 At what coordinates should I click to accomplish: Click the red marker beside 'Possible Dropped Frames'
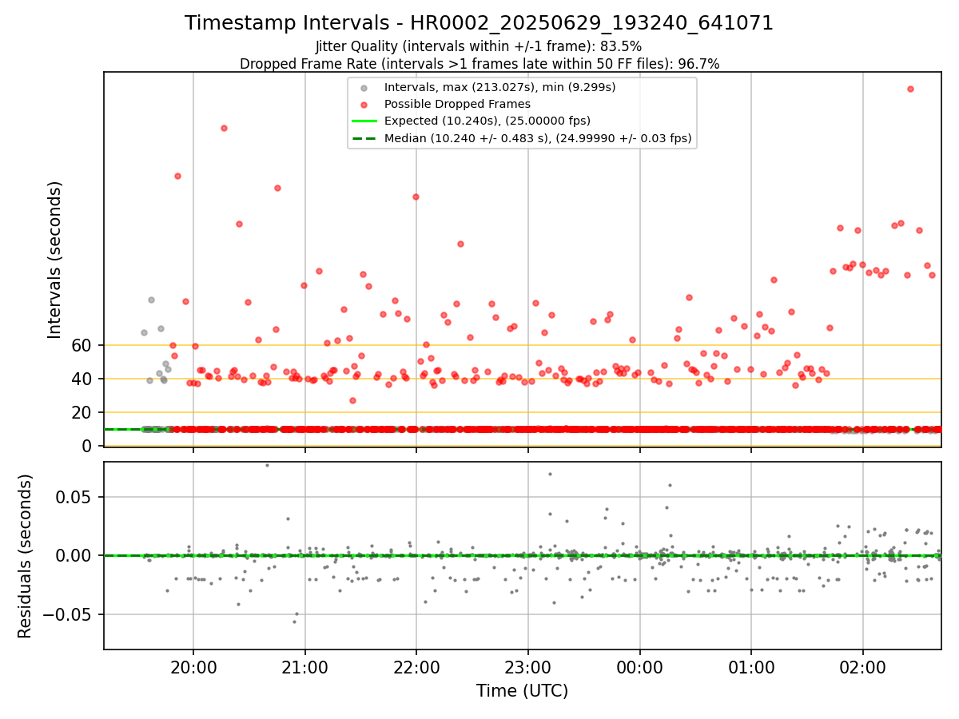(x=364, y=105)
